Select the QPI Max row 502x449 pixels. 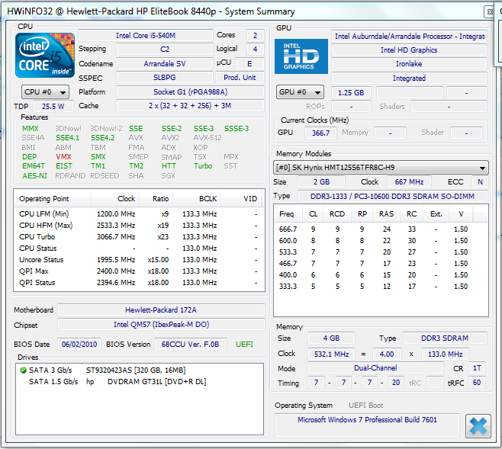pos(138,271)
